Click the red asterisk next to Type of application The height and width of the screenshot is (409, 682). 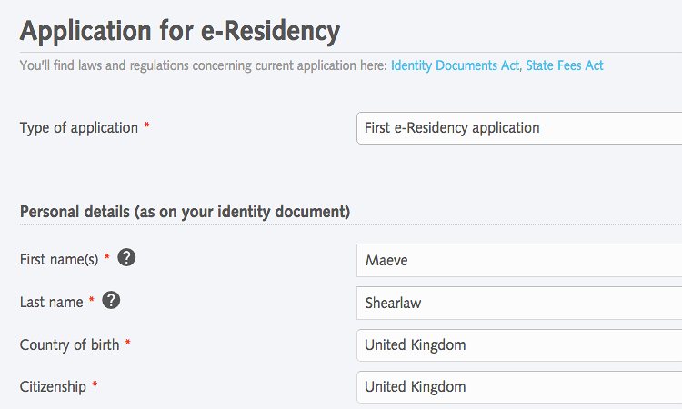pos(147,127)
